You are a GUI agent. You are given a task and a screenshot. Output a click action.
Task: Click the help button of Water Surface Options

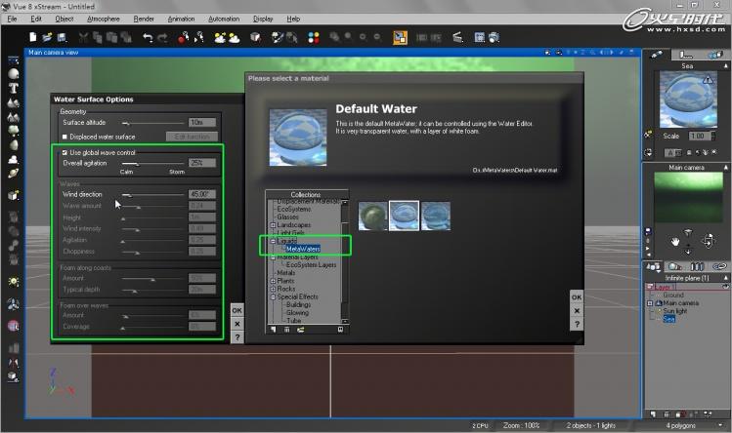(237, 337)
